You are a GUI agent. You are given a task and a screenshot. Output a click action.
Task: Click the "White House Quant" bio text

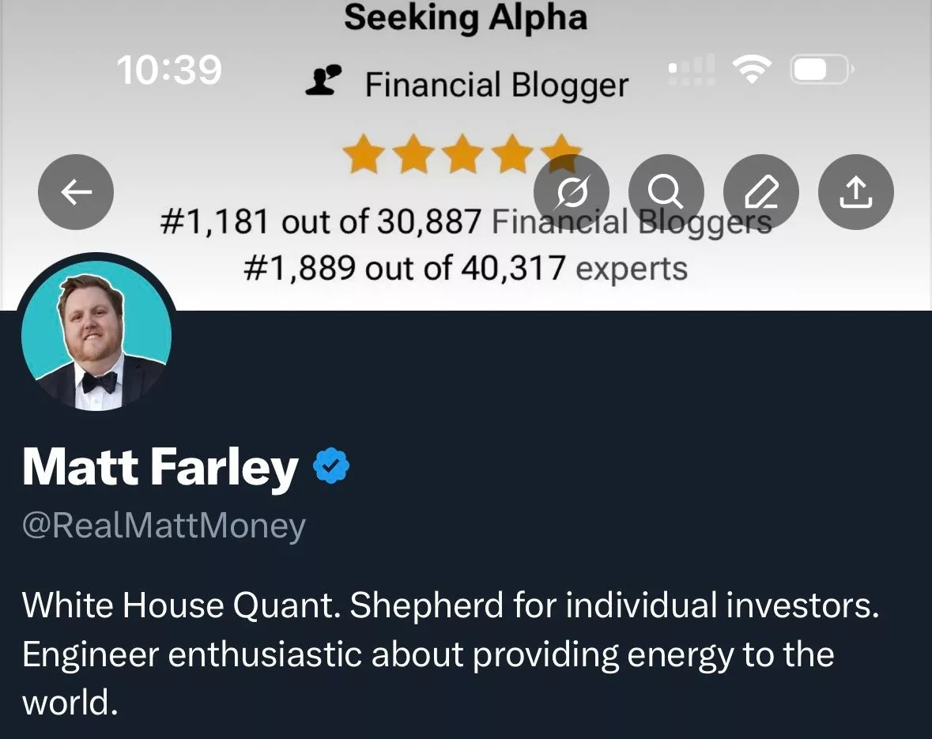point(182,606)
